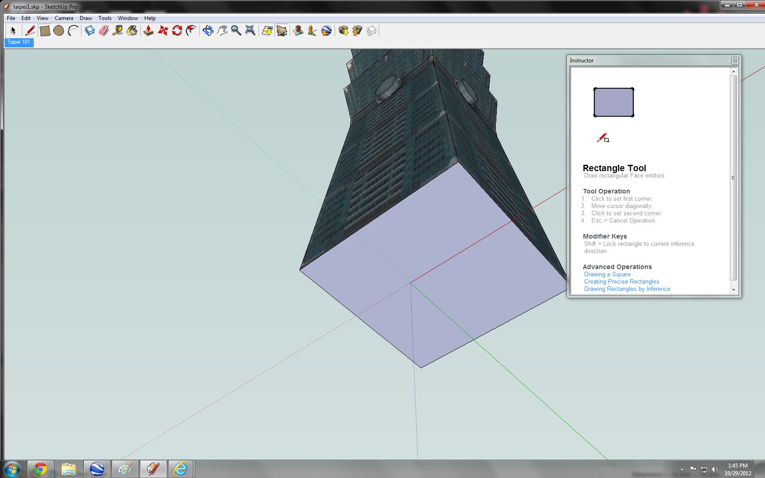Select the Paint Bucket tool
Image resolution: width=765 pixels, height=478 pixels.
tap(132, 31)
